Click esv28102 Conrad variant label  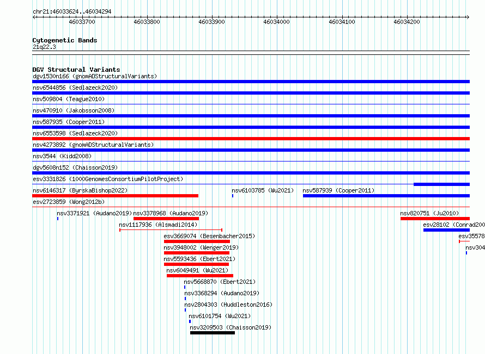coord(454,225)
